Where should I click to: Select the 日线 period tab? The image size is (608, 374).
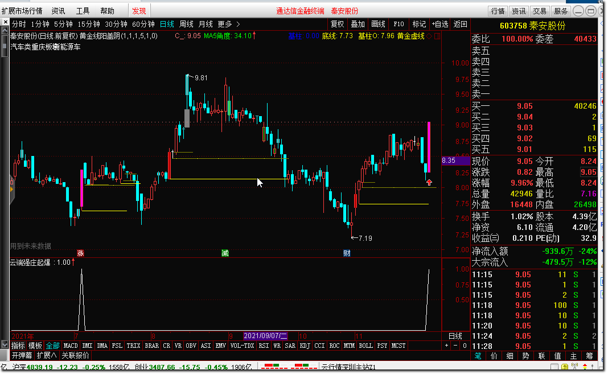click(x=167, y=24)
